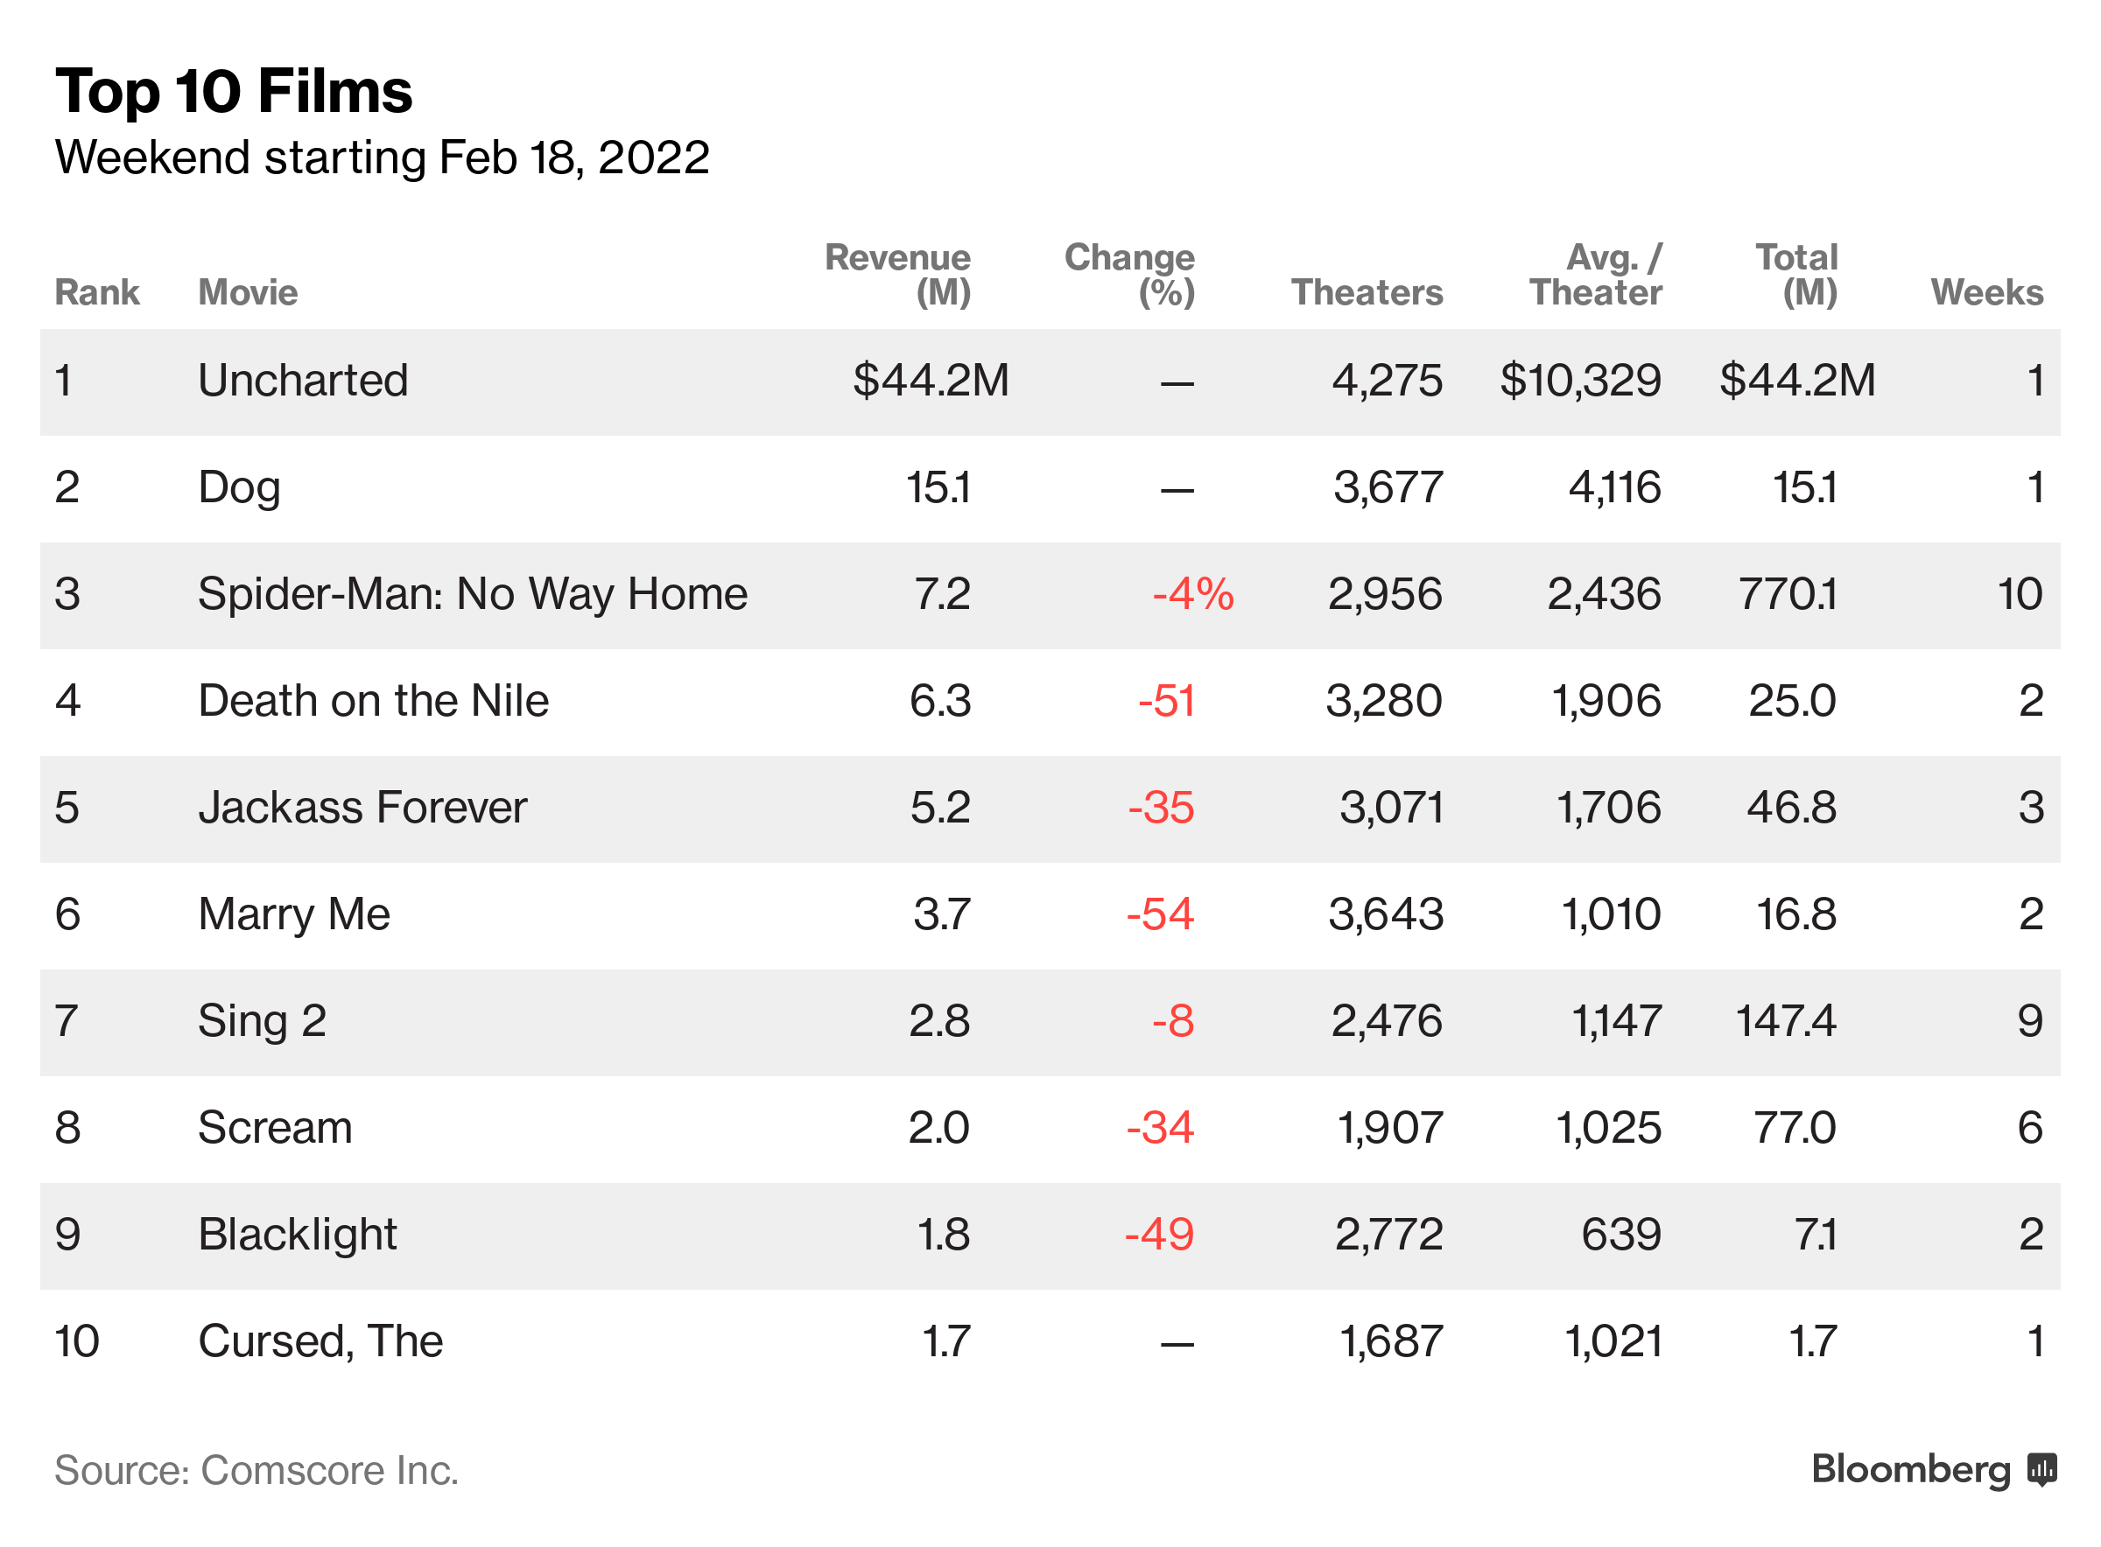Click the Source: Comscore Inc. text
Image resolution: width=2101 pixels, height=1547 pixels.
click(x=256, y=1470)
